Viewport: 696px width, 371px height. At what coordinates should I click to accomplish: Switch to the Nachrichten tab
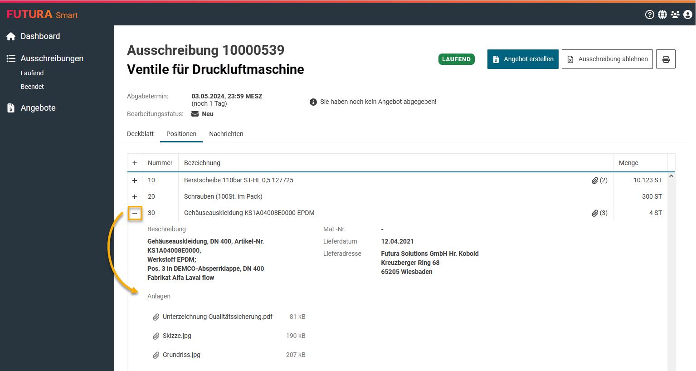pyautogui.click(x=226, y=134)
